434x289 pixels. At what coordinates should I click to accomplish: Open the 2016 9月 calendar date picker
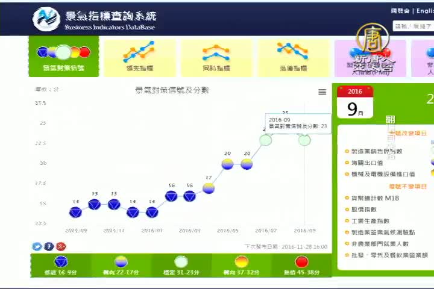(x=355, y=102)
